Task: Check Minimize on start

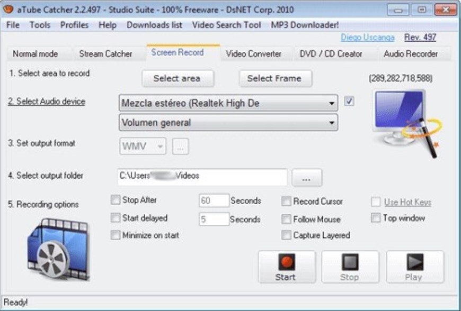Action: tap(116, 235)
